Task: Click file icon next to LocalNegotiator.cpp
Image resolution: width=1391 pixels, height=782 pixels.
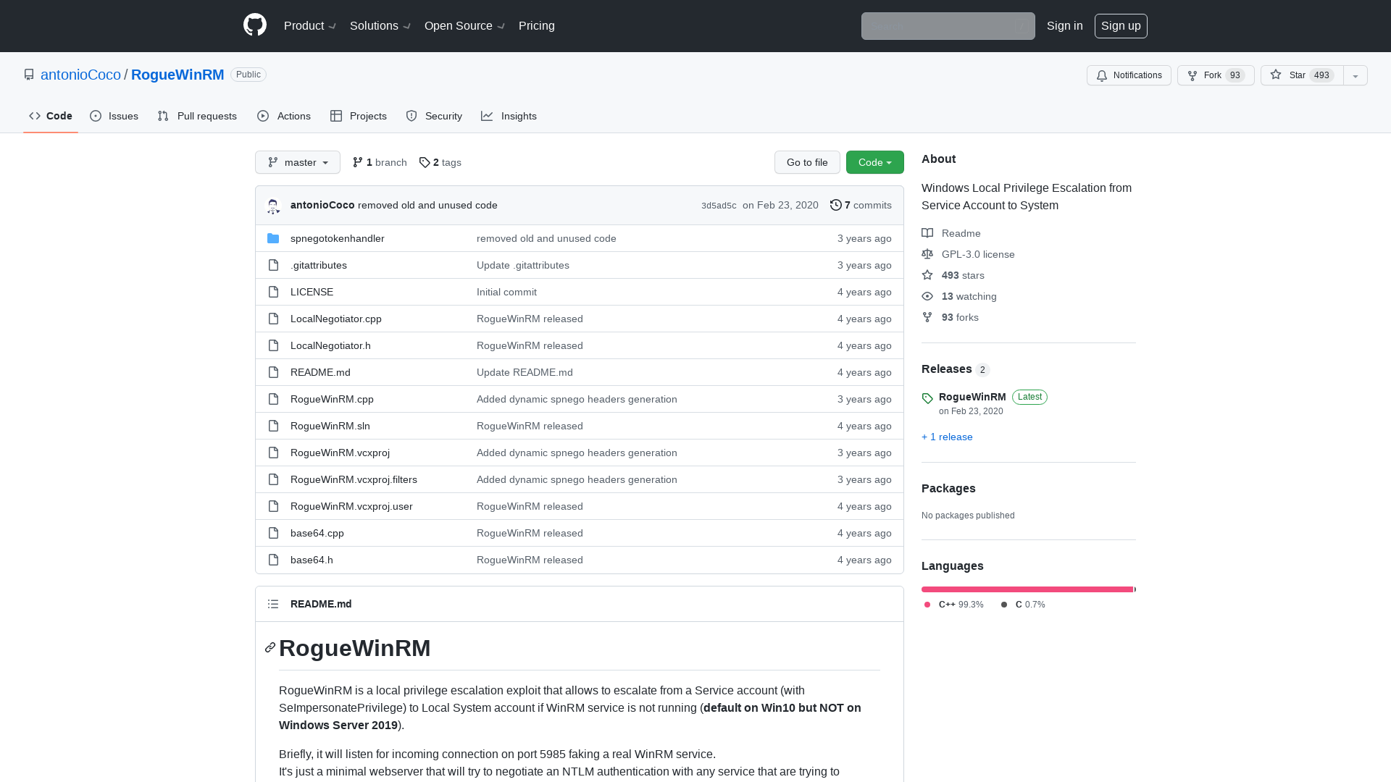Action: pyautogui.click(x=273, y=319)
